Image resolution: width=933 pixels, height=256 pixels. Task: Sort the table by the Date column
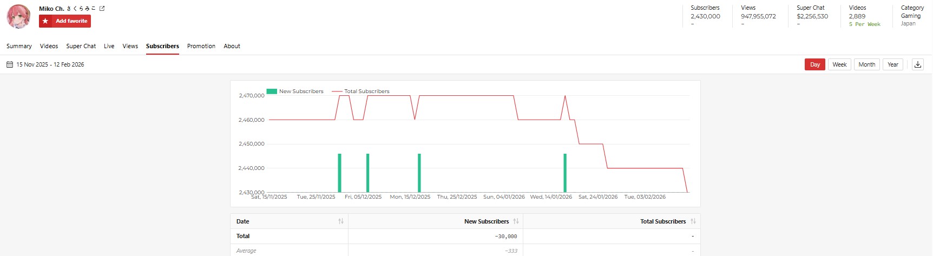pyautogui.click(x=341, y=221)
